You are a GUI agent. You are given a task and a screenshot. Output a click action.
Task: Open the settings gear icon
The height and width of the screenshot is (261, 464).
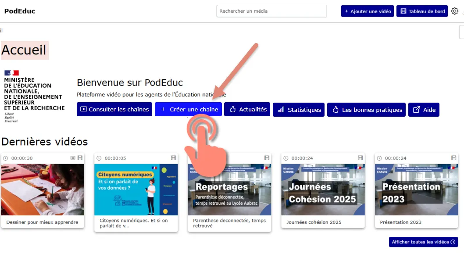[454, 11]
